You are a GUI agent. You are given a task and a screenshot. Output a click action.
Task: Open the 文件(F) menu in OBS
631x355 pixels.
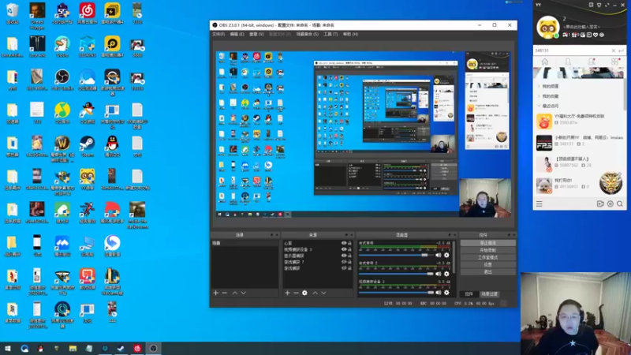[218, 34]
